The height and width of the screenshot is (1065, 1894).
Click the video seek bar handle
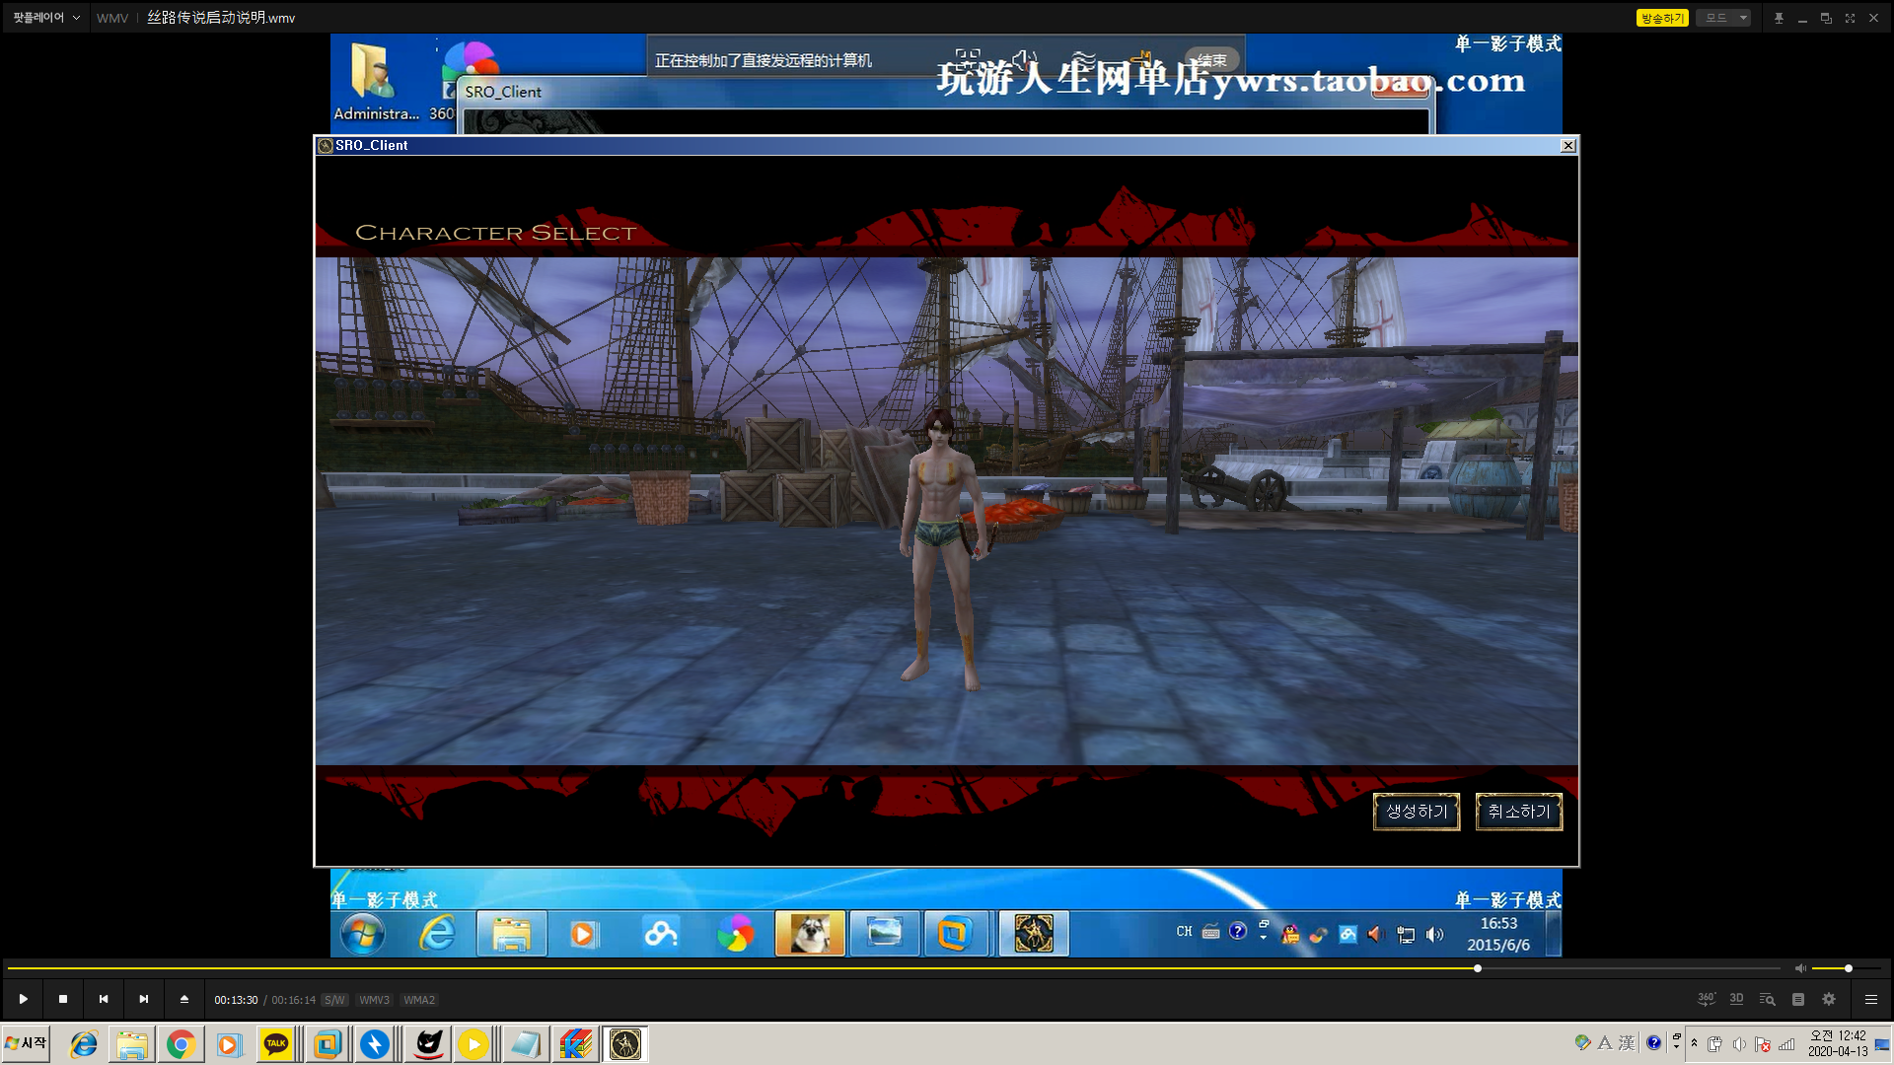click(x=1477, y=968)
